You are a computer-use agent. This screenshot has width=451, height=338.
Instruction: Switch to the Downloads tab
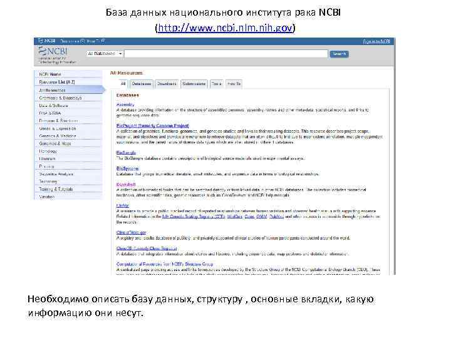point(167,84)
